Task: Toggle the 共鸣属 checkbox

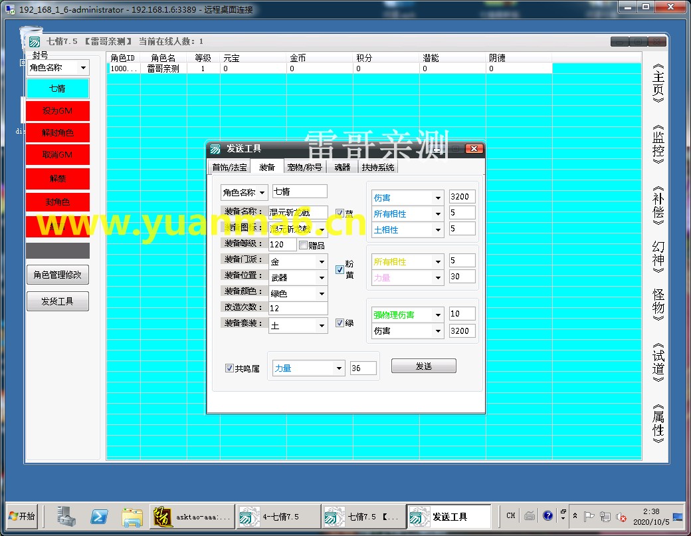Action: coord(230,368)
